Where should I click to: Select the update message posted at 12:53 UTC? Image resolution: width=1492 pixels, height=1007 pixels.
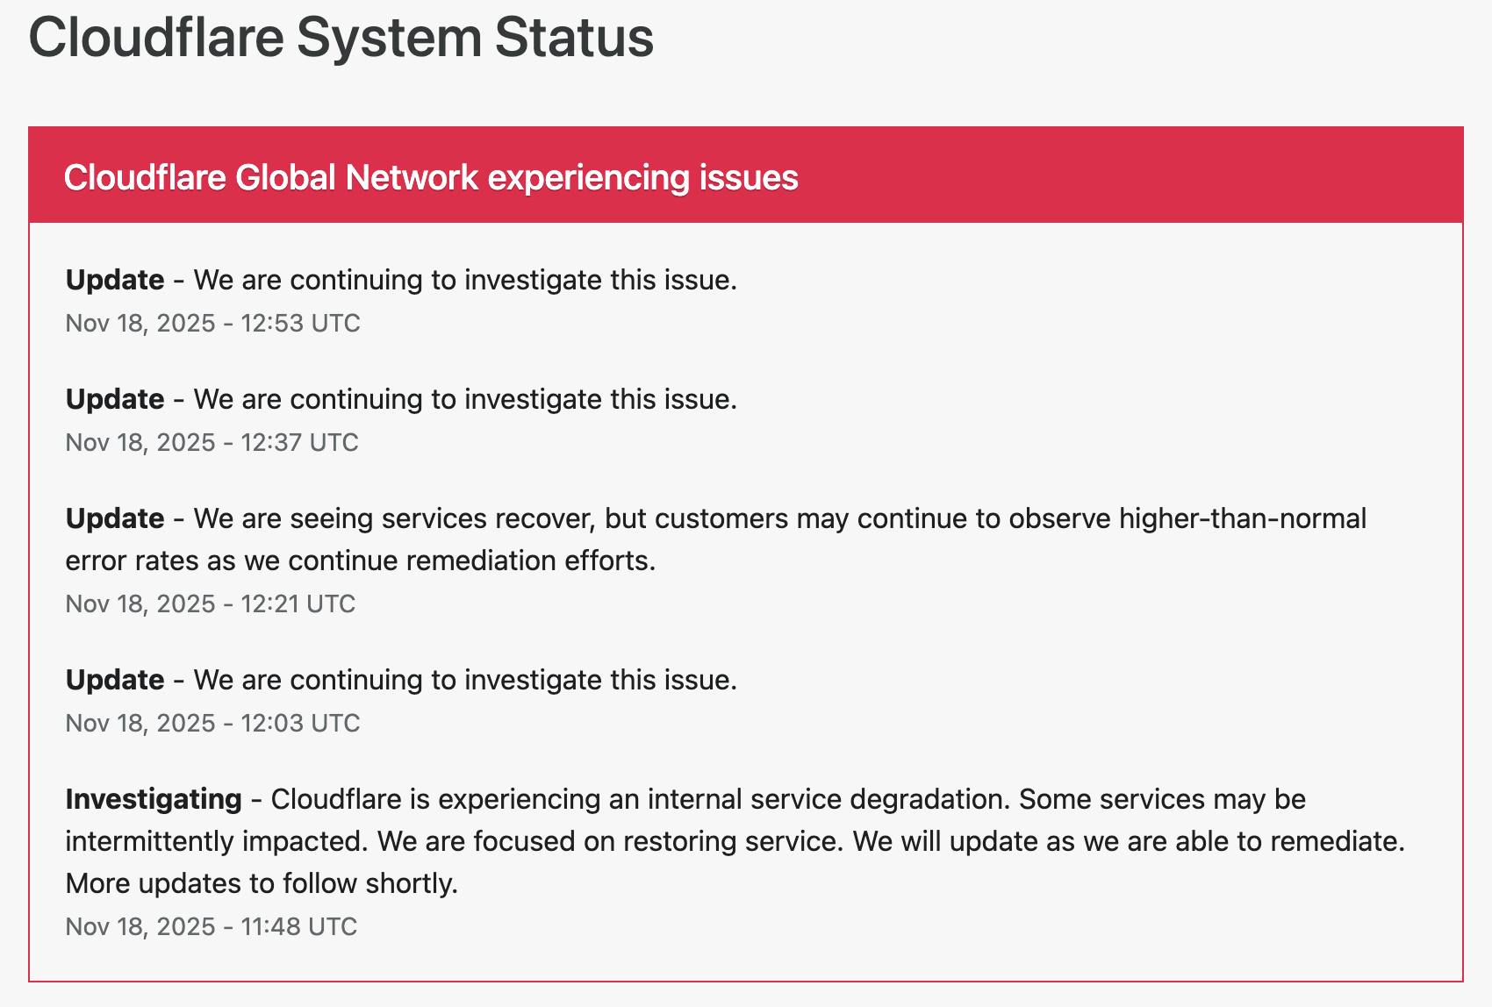pyautogui.click(x=465, y=280)
